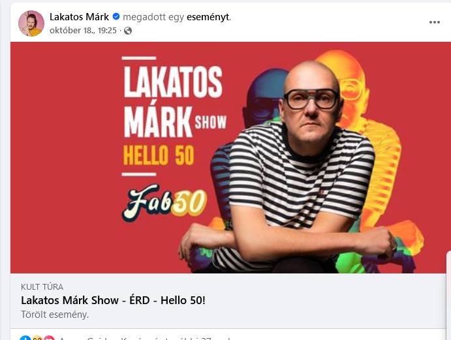Viewport: 451px width, 340px height.
Task: Click the blue verified badge icon
Action: pos(116,16)
